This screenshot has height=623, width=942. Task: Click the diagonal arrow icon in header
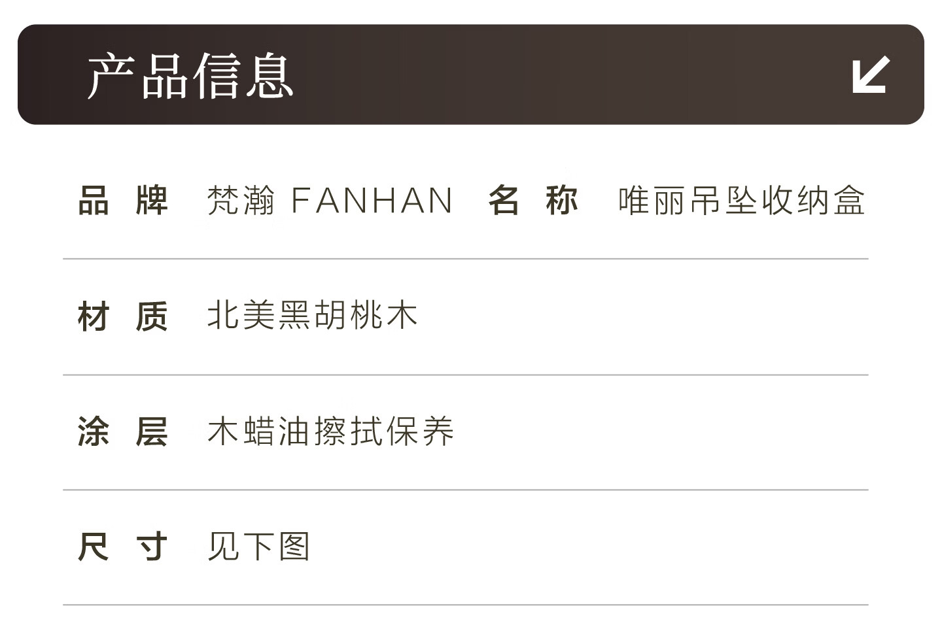pyautogui.click(x=871, y=75)
